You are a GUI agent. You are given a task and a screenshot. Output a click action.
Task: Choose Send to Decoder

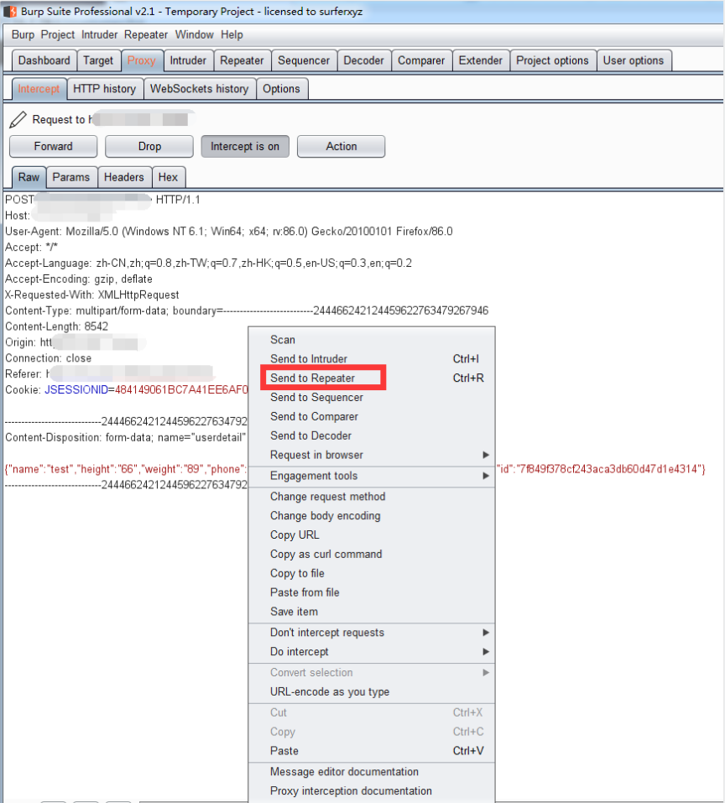(372, 435)
